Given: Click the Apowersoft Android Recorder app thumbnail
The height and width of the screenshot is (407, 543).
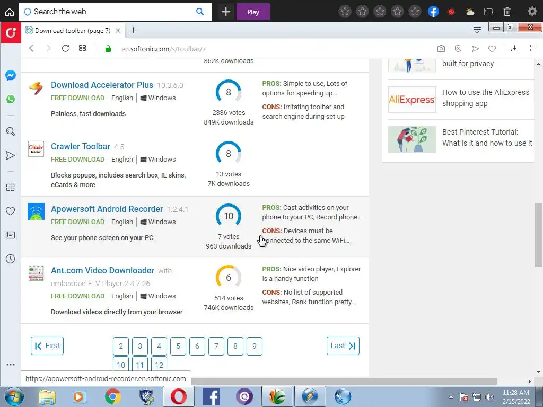Looking at the screenshot, I should point(36,211).
